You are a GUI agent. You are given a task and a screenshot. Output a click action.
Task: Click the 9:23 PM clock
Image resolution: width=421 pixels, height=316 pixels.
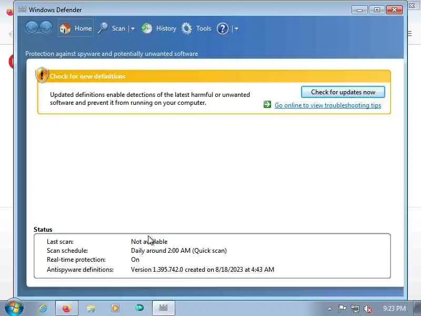[394, 309]
